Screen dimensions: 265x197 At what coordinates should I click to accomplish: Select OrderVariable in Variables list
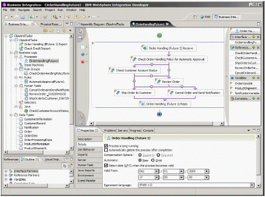point(244,83)
